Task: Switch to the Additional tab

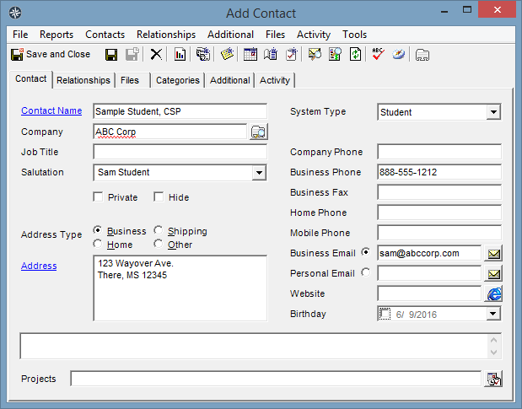Action: (230, 80)
